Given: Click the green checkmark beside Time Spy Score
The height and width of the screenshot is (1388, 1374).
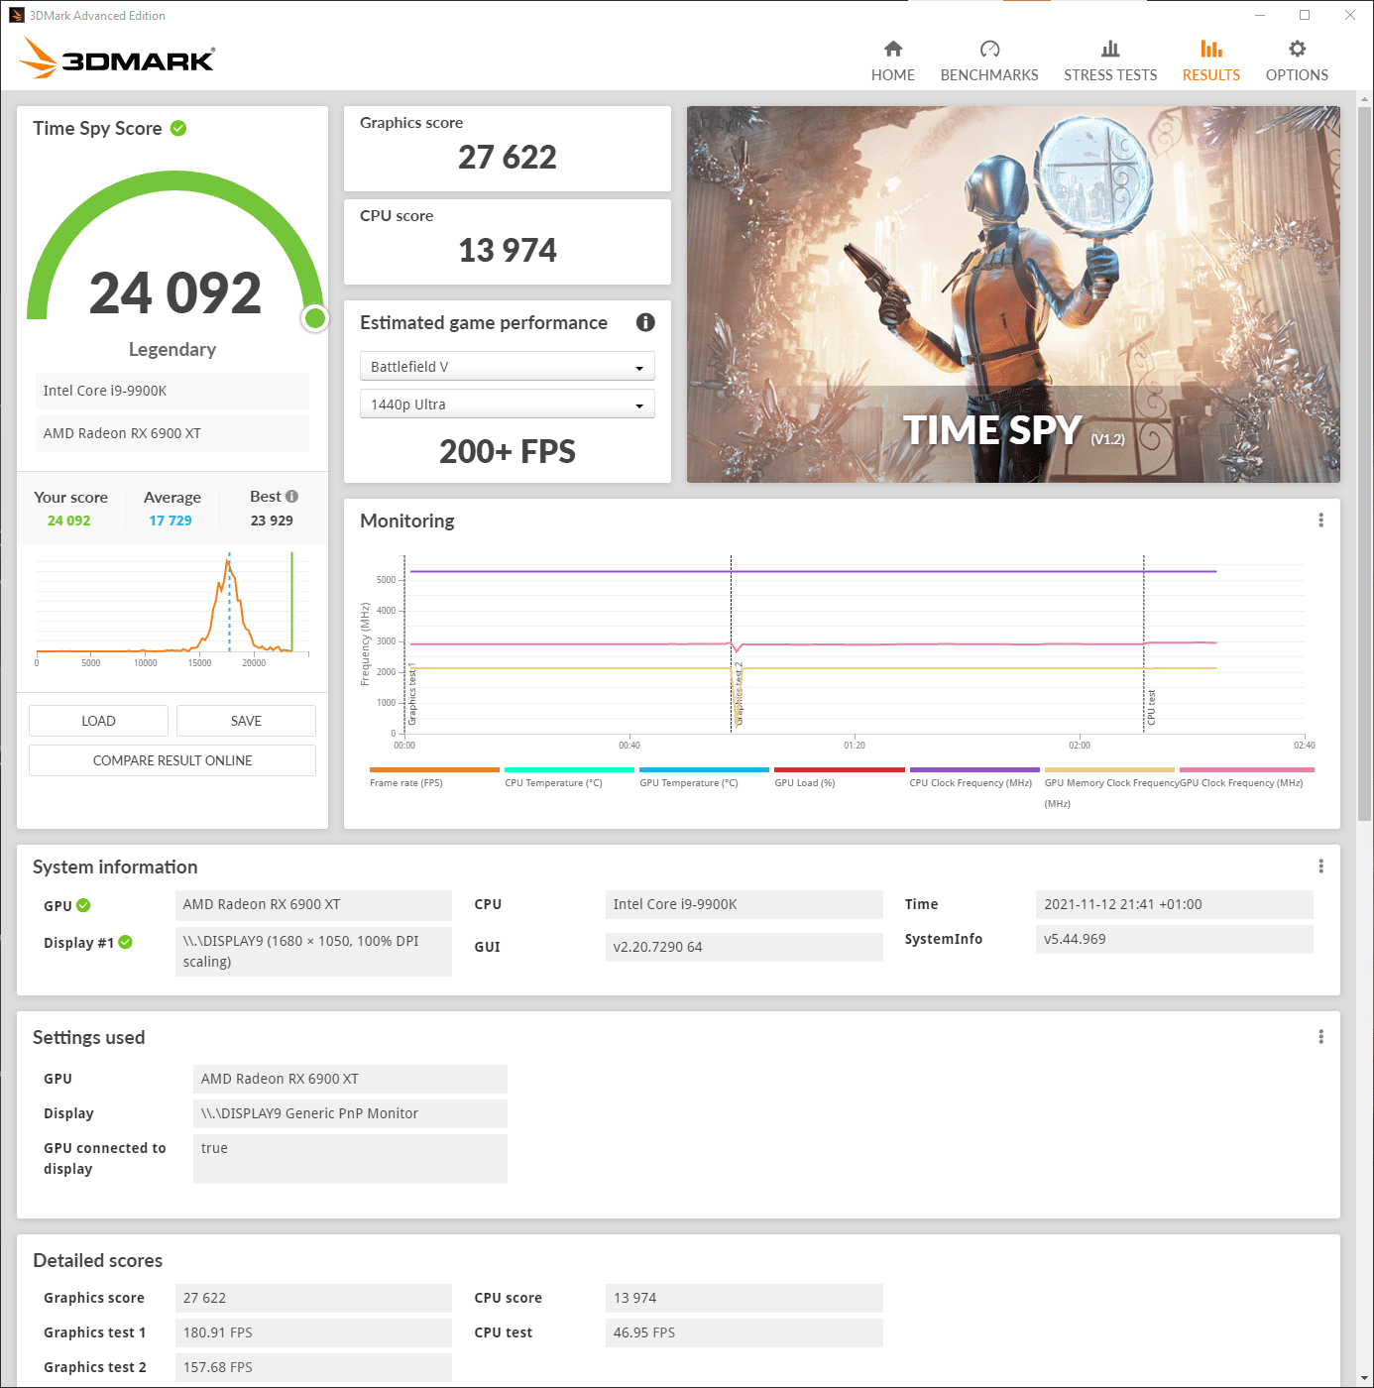Looking at the screenshot, I should pyautogui.click(x=178, y=128).
